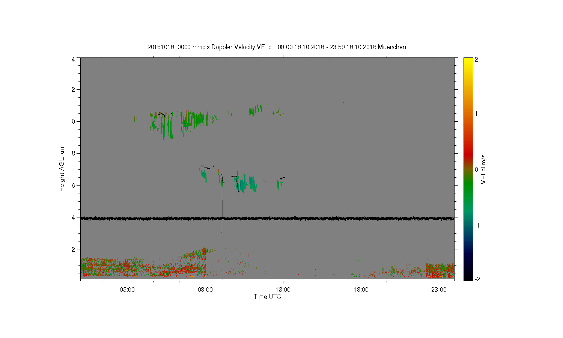Viewport: 563px width, 338px height.
Task: Click the vertical black spike near 09:00
Action: [x=223, y=212]
